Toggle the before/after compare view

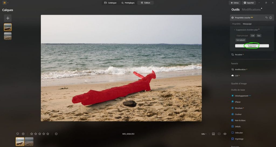coord(219,134)
